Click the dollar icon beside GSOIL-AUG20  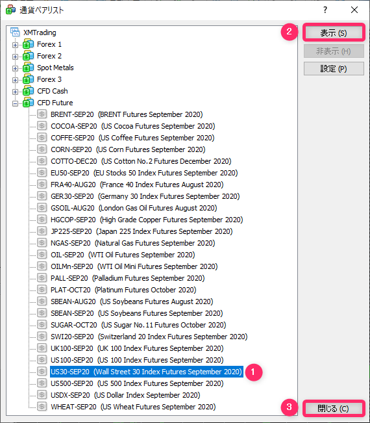point(42,208)
